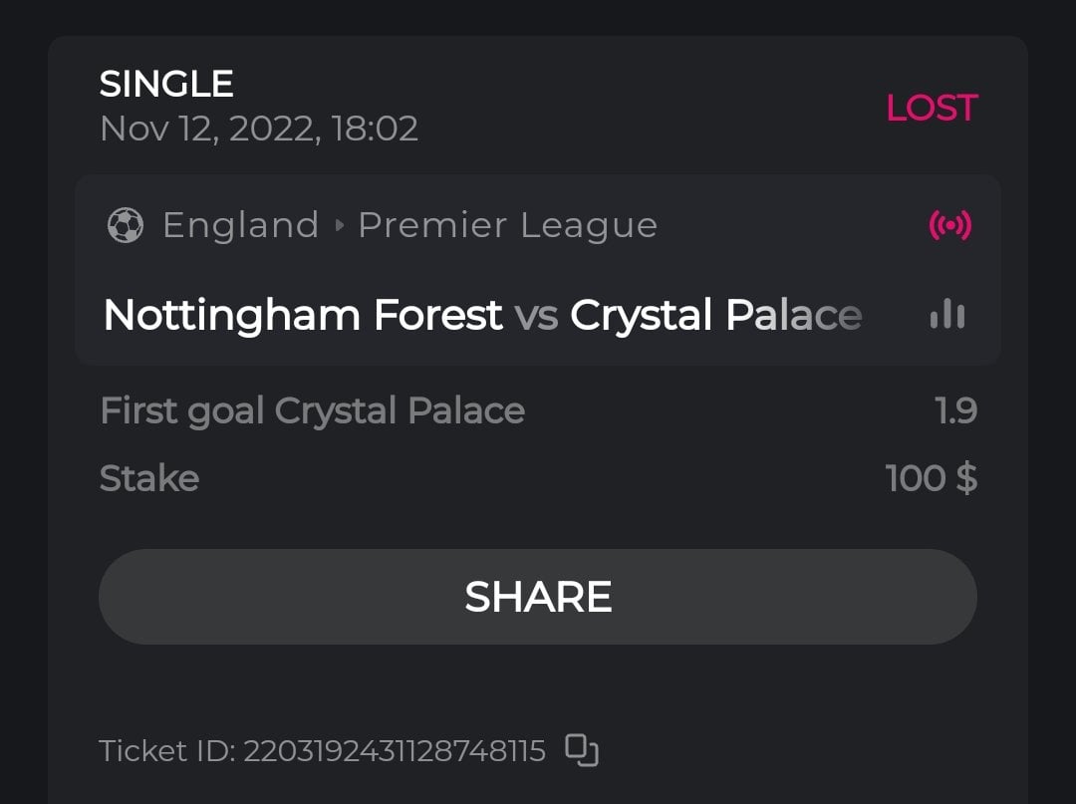Open the Premier League link
The height and width of the screenshot is (804, 1076).
pos(507,225)
